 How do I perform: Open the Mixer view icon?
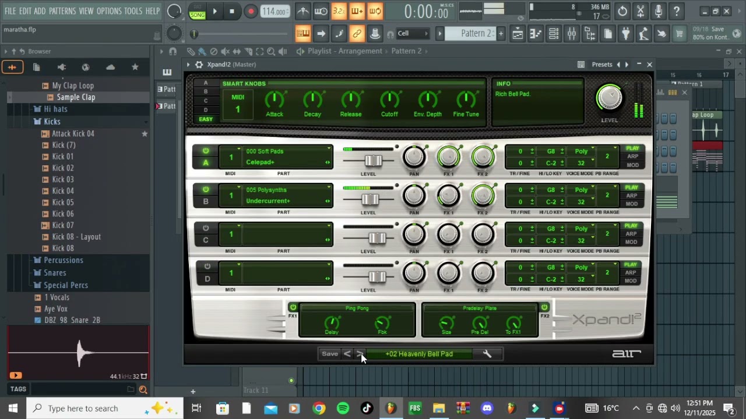tap(572, 34)
